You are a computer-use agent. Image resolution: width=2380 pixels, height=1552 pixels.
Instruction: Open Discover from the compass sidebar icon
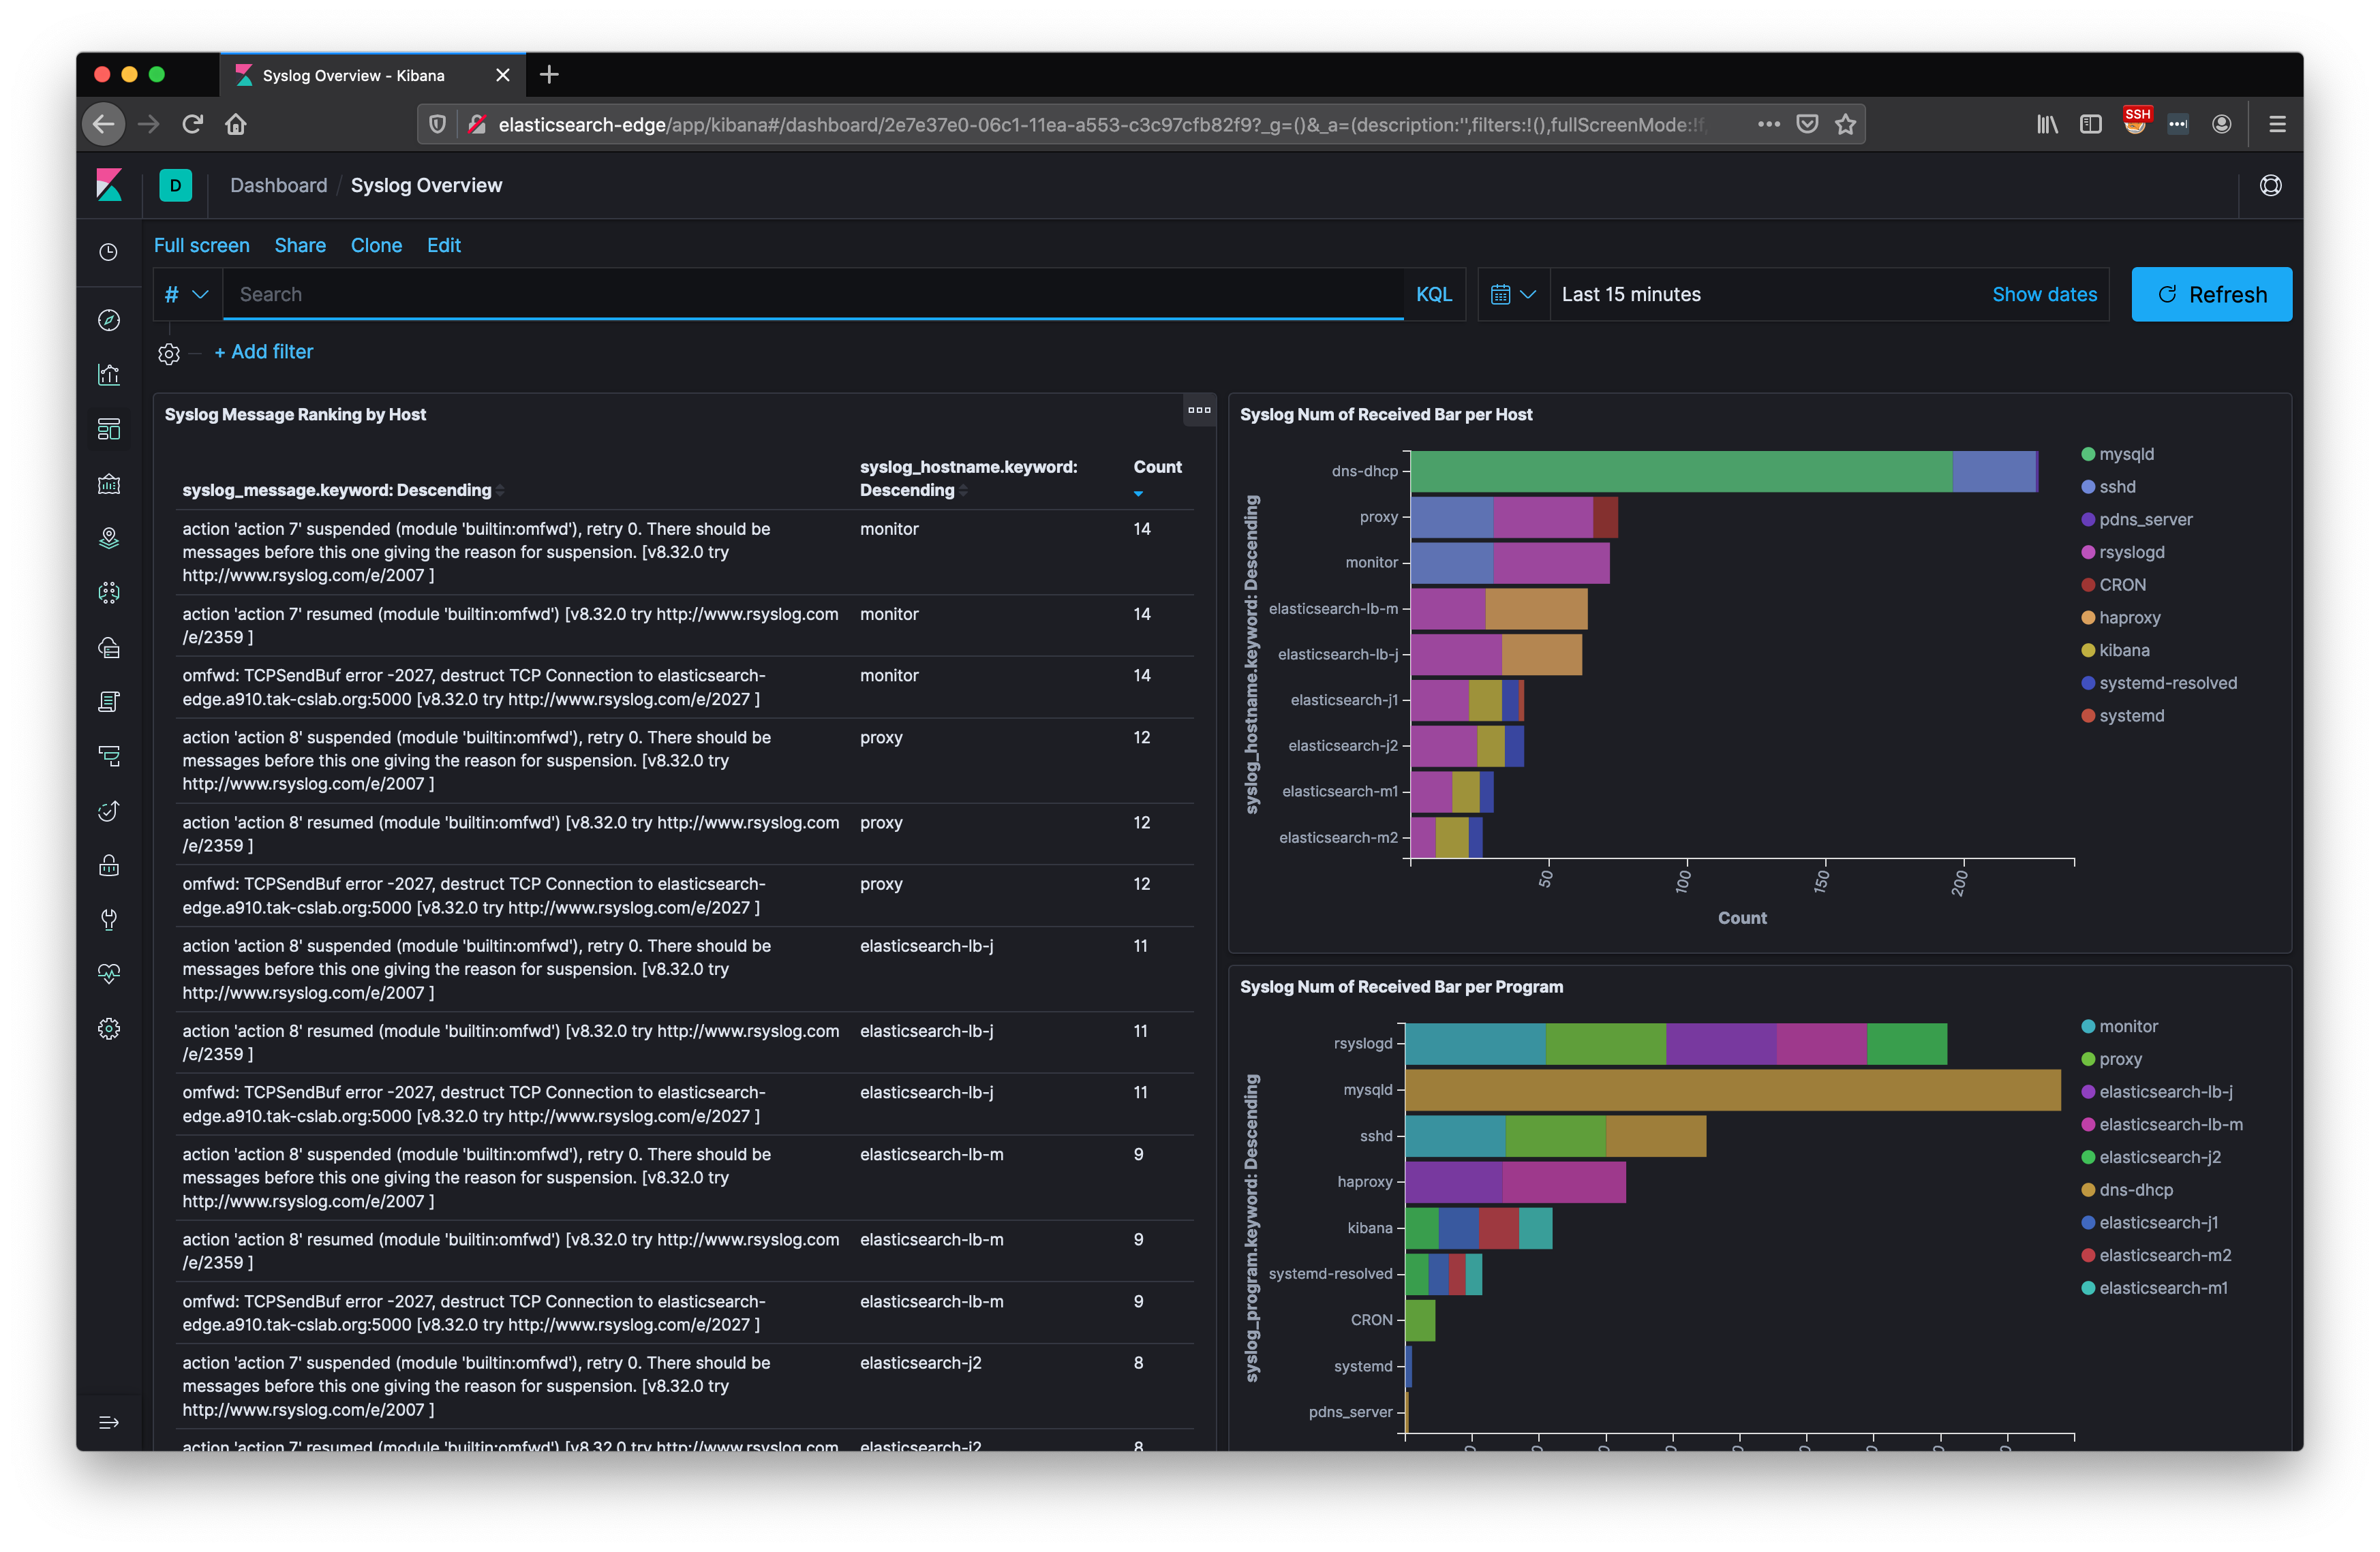109,320
